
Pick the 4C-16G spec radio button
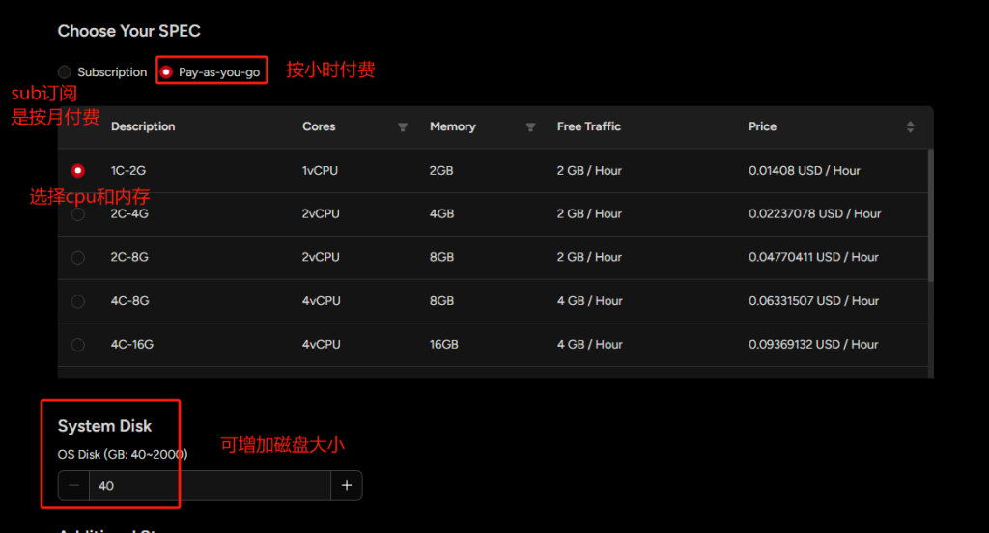coord(78,345)
